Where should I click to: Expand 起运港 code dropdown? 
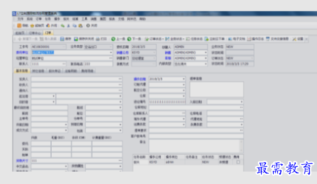(x=54, y=96)
